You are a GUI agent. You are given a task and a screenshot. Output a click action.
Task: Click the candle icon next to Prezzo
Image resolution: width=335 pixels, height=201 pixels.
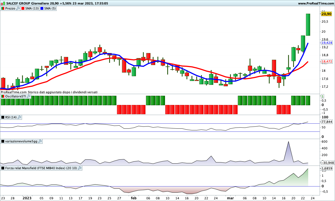point(3,8)
